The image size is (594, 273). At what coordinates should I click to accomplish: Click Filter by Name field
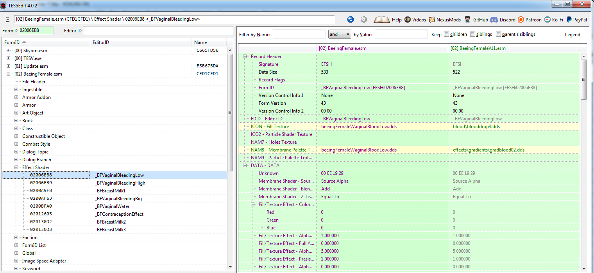[299, 34]
